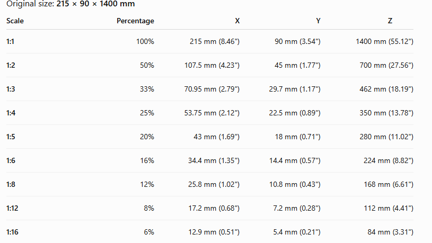The height and width of the screenshot is (243, 432).
Task: Select the 1:4 scale row label
Action: click(x=11, y=113)
